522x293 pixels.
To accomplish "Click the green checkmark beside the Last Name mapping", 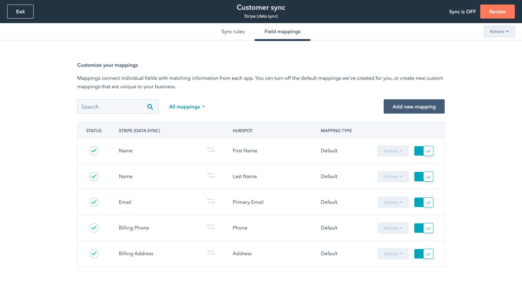I will (x=94, y=176).
